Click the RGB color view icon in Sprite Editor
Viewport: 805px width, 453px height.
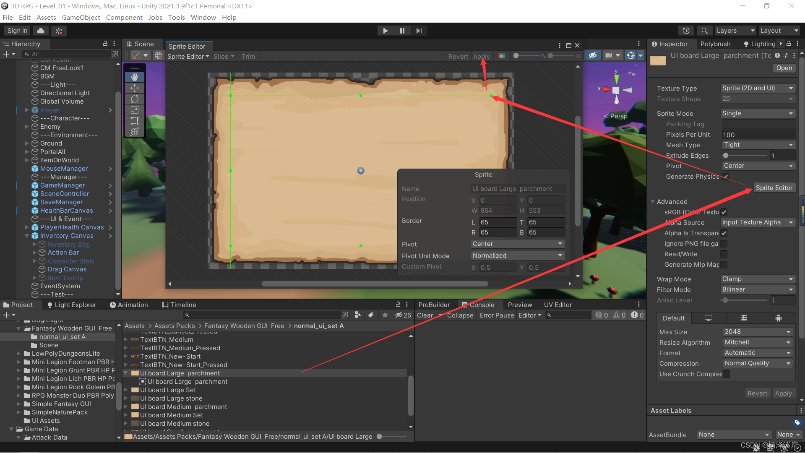502,55
